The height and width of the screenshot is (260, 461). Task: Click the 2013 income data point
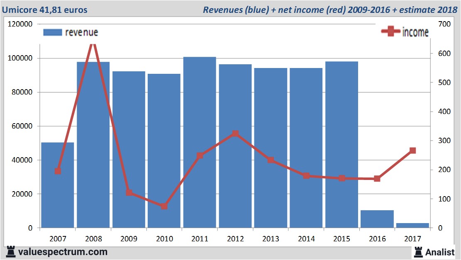[271, 160]
